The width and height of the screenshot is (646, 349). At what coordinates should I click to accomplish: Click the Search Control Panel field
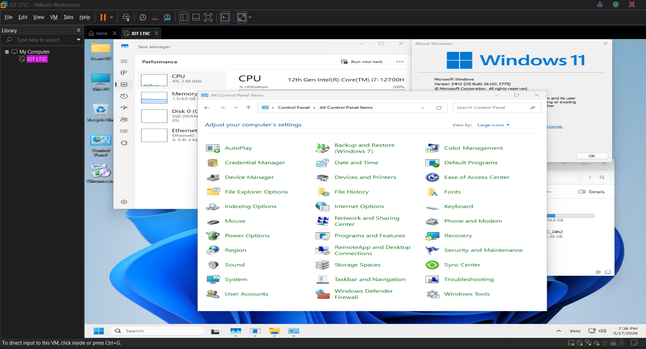pyautogui.click(x=497, y=108)
